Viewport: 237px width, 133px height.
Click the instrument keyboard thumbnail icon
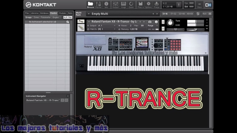(81, 28)
